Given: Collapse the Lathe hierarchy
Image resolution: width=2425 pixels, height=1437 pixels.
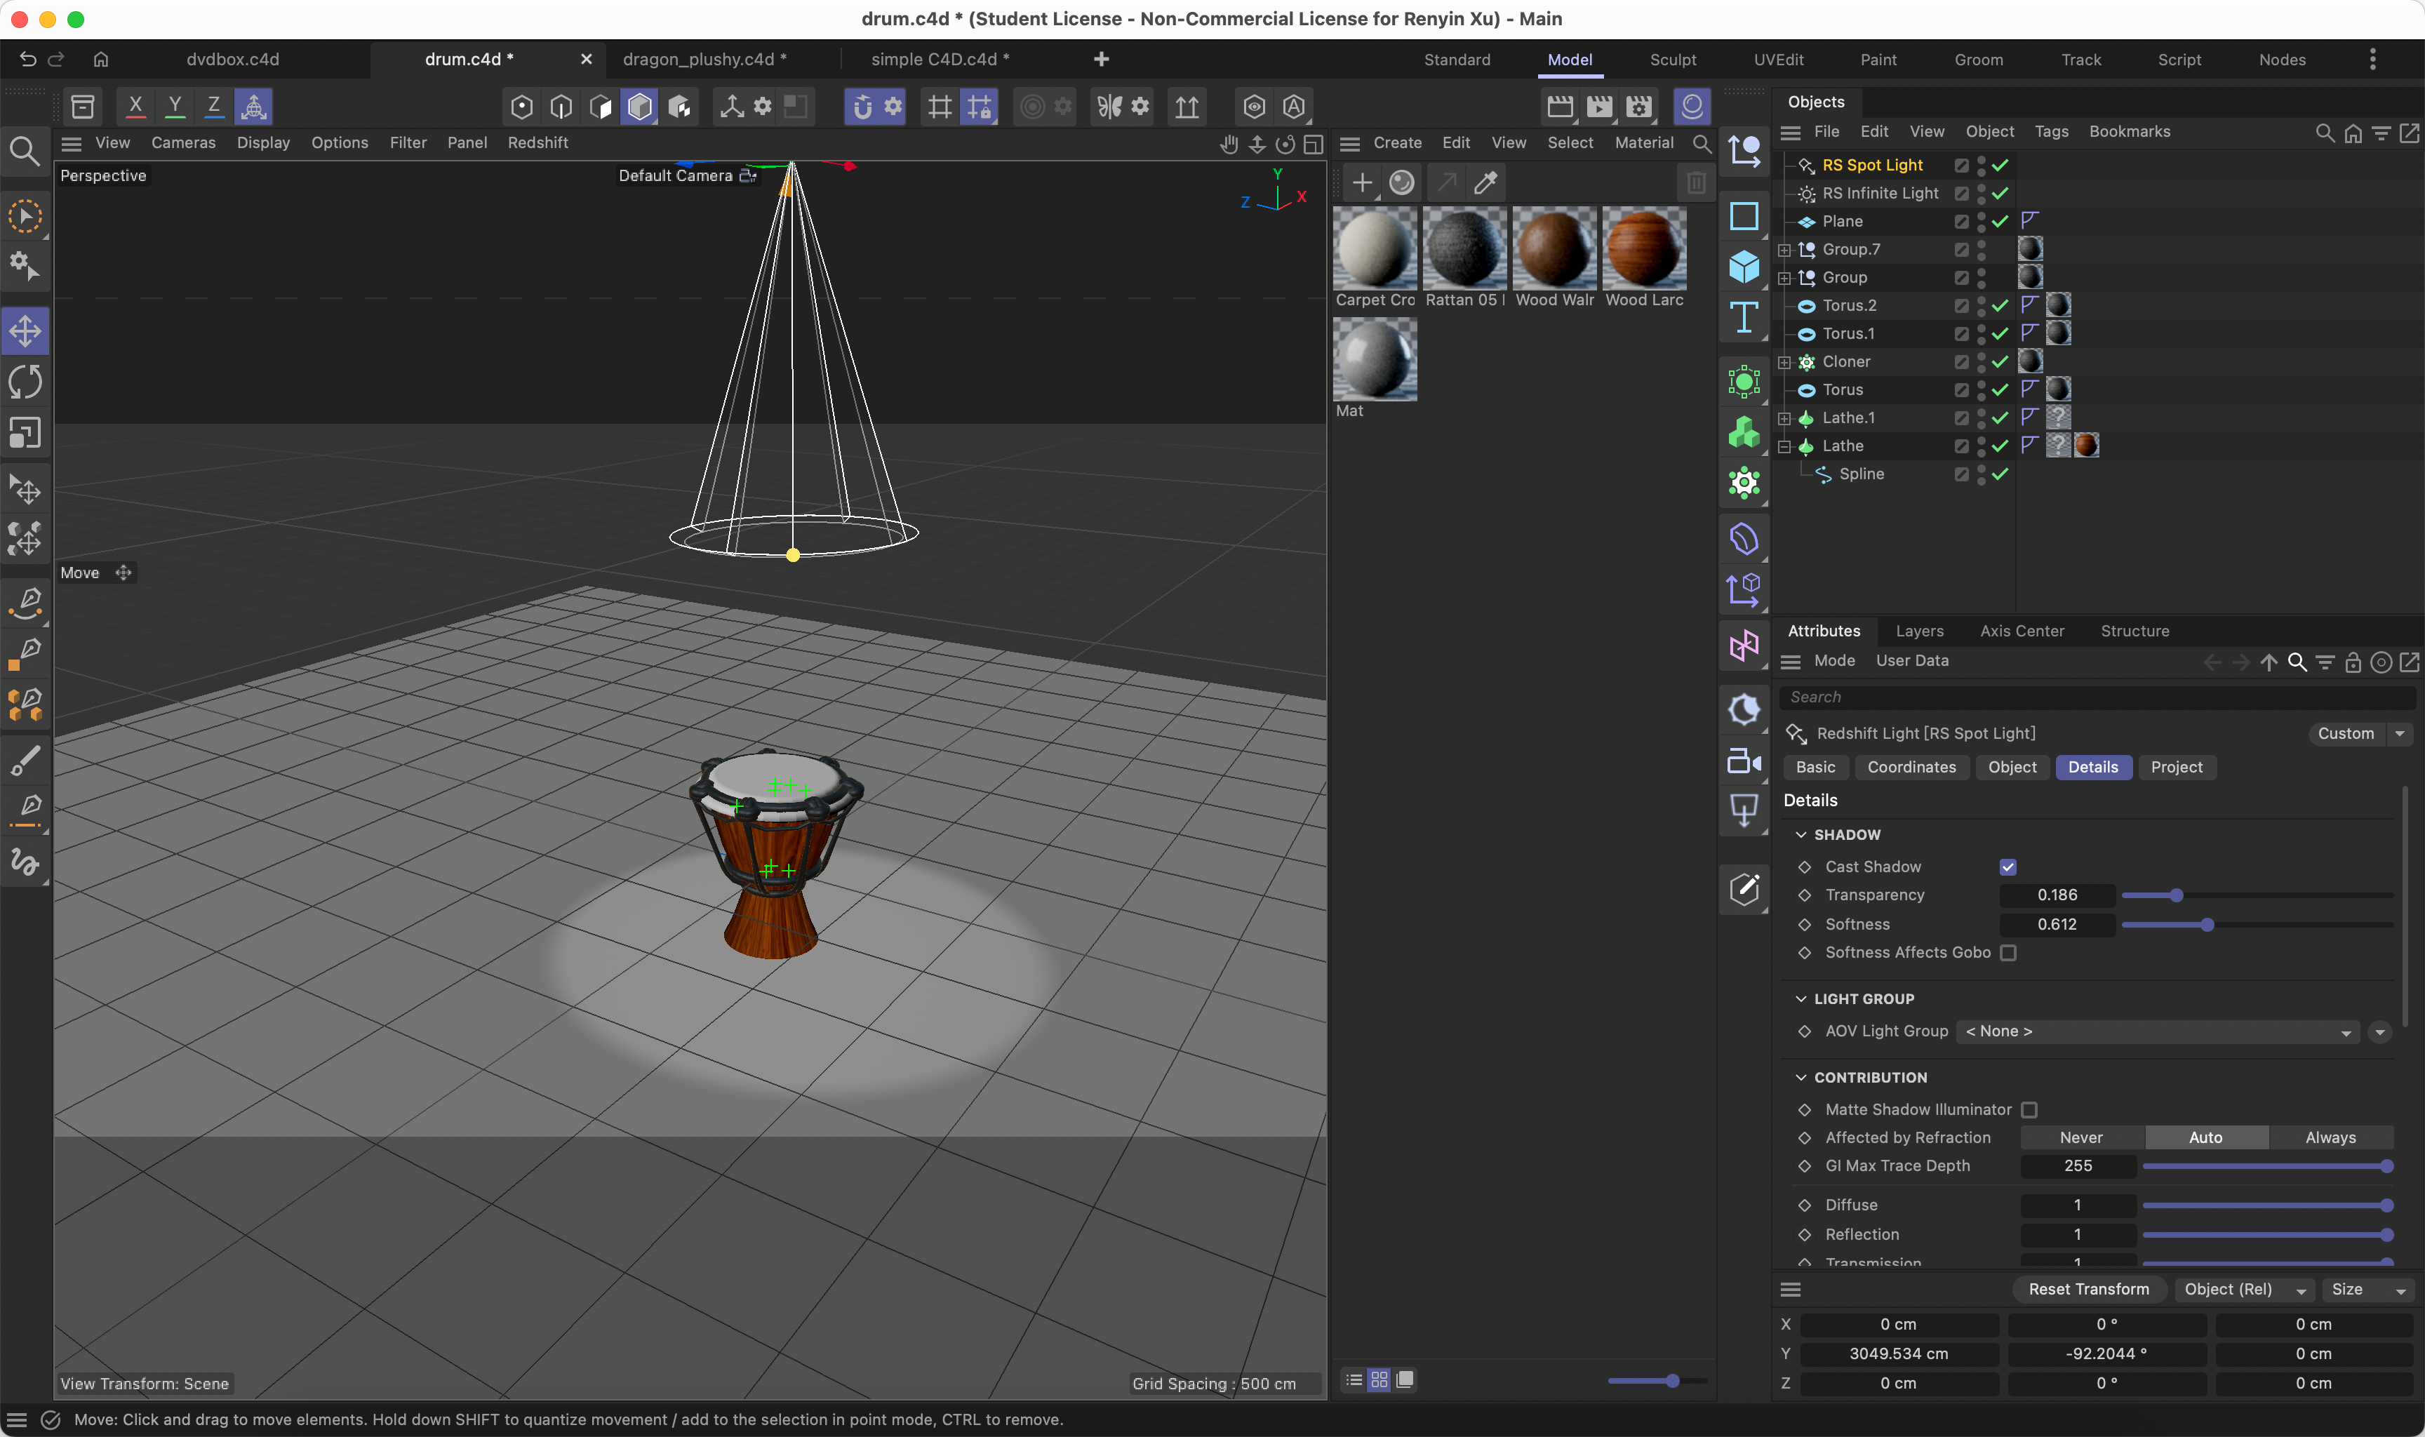Looking at the screenshot, I should (x=1784, y=446).
